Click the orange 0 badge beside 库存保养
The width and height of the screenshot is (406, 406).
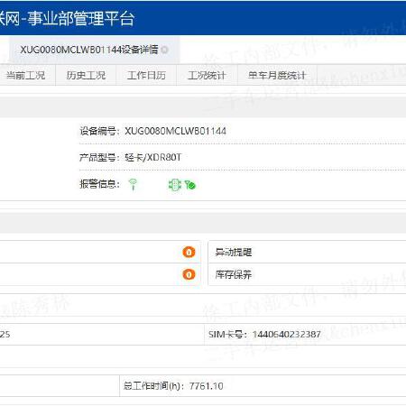(x=189, y=274)
